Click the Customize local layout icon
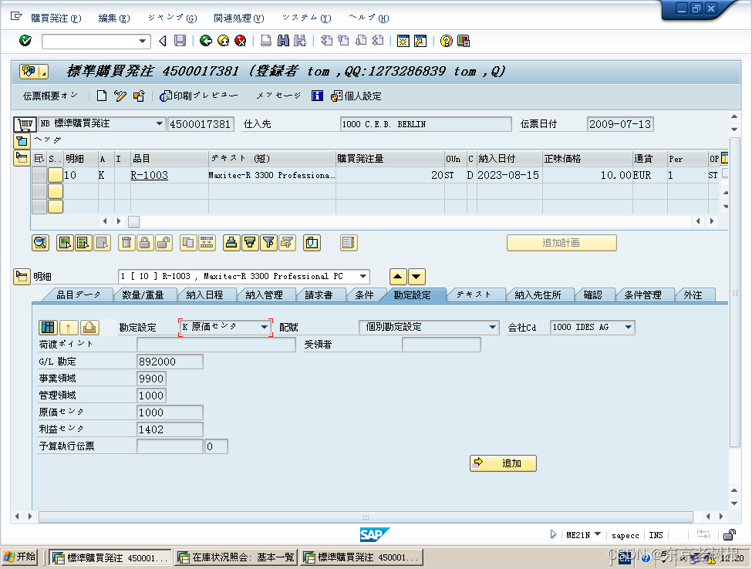 pos(464,41)
